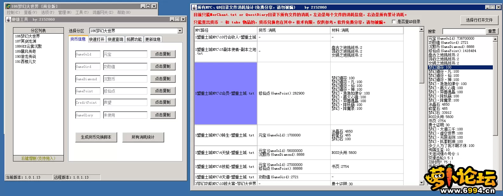Select 190游龙传说 in the 分区列表
The image size is (503, 196).
pyautogui.click(x=26, y=56)
